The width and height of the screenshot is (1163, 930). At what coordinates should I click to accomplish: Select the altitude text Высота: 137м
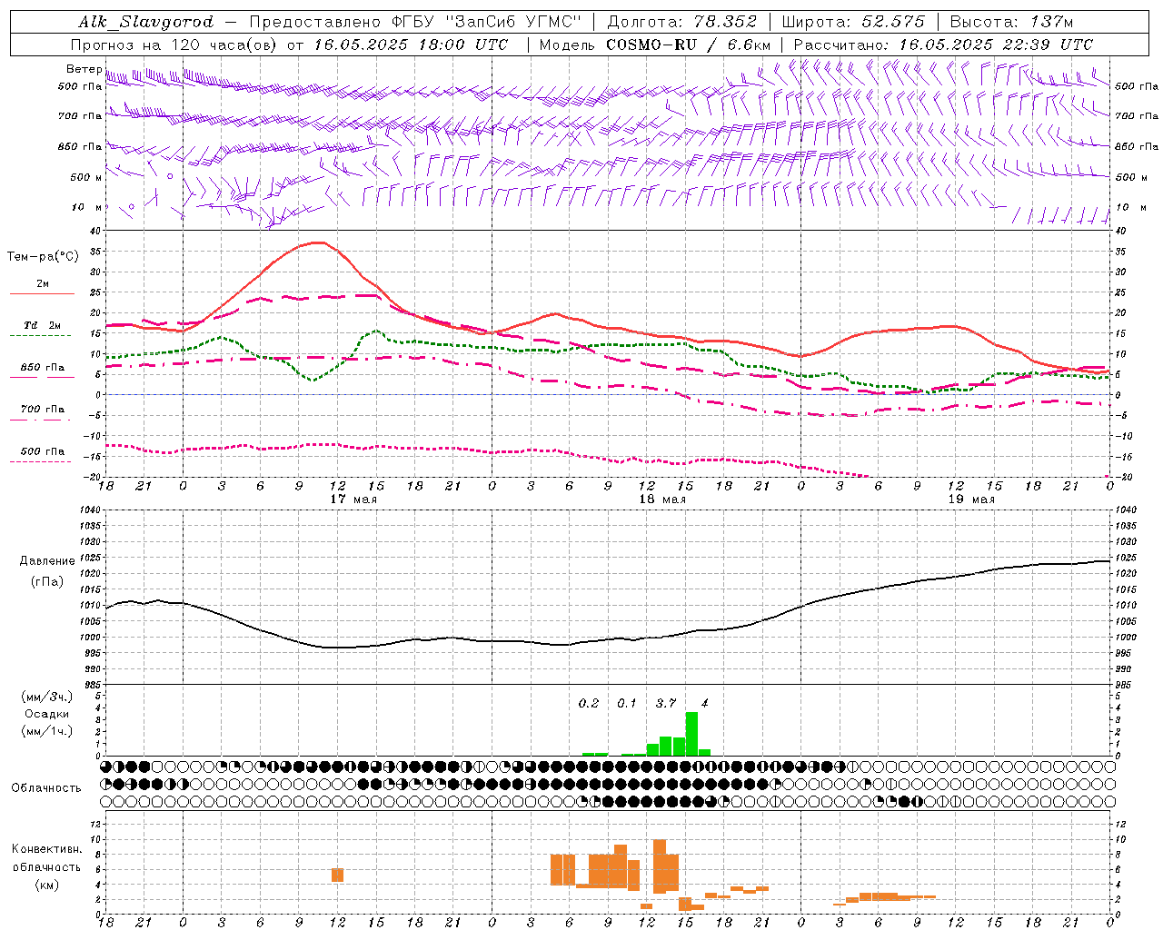coord(1011,22)
